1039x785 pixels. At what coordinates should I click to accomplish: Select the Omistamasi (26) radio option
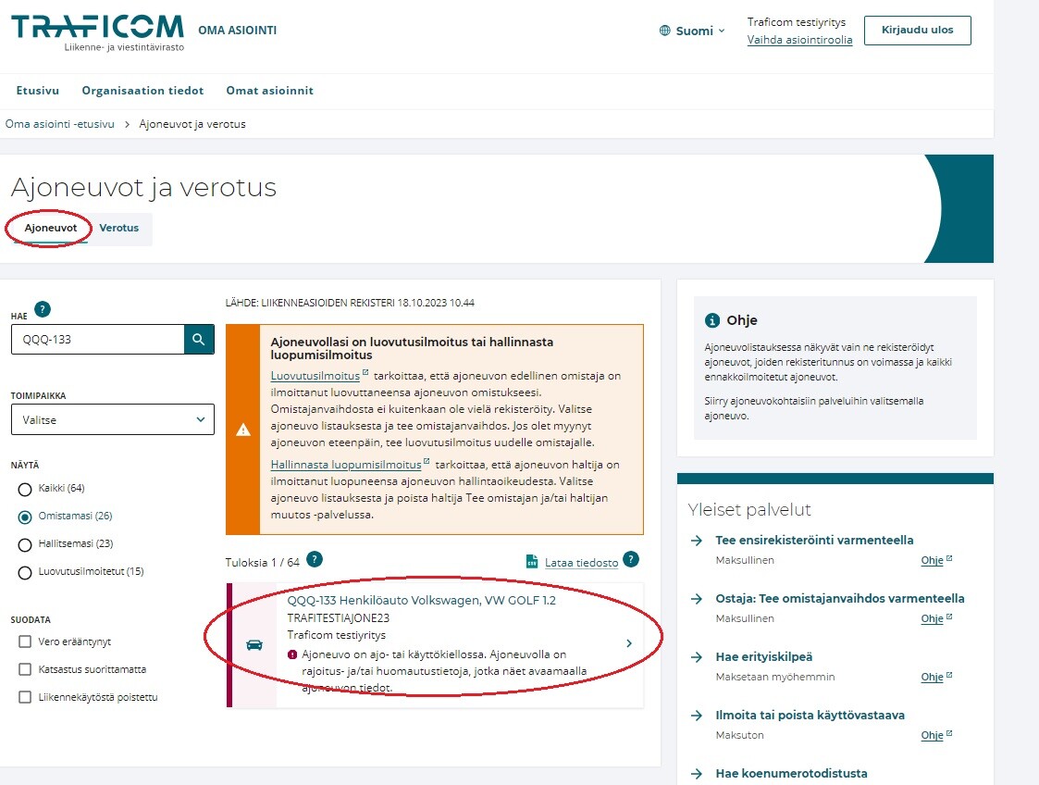point(25,517)
